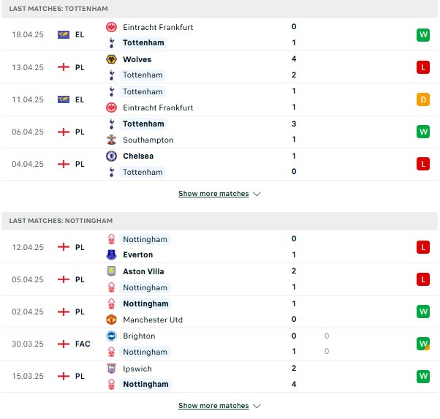Open Eintracht Frankfurt team name on 18.04.25
Image resolution: width=440 pixels, height=419 pixels.
[158, 27]
